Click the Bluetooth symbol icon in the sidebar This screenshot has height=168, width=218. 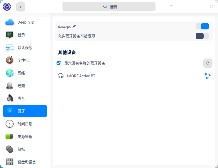coord(10,111)
